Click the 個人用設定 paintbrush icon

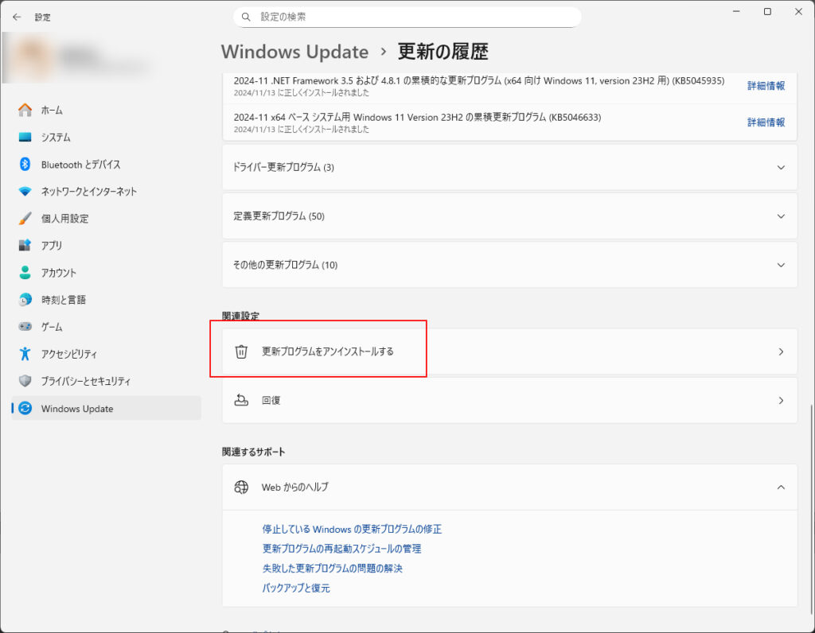pyautogui.click(x=25, y=219)
